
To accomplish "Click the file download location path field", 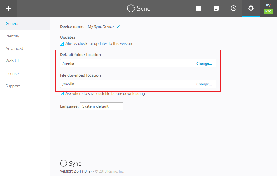I will [x=126, y=84].
